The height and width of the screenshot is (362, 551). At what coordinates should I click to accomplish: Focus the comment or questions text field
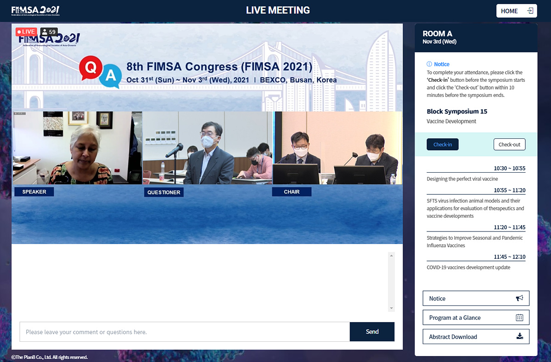click(x=185, y=332)
